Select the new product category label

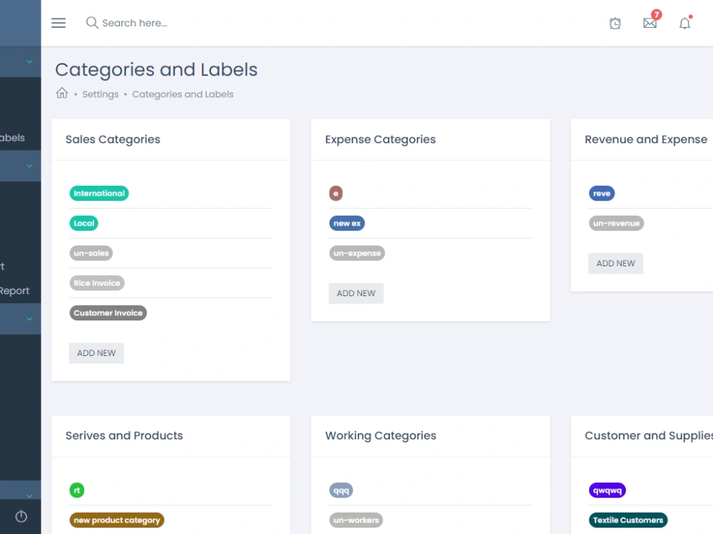coord(117,520)
